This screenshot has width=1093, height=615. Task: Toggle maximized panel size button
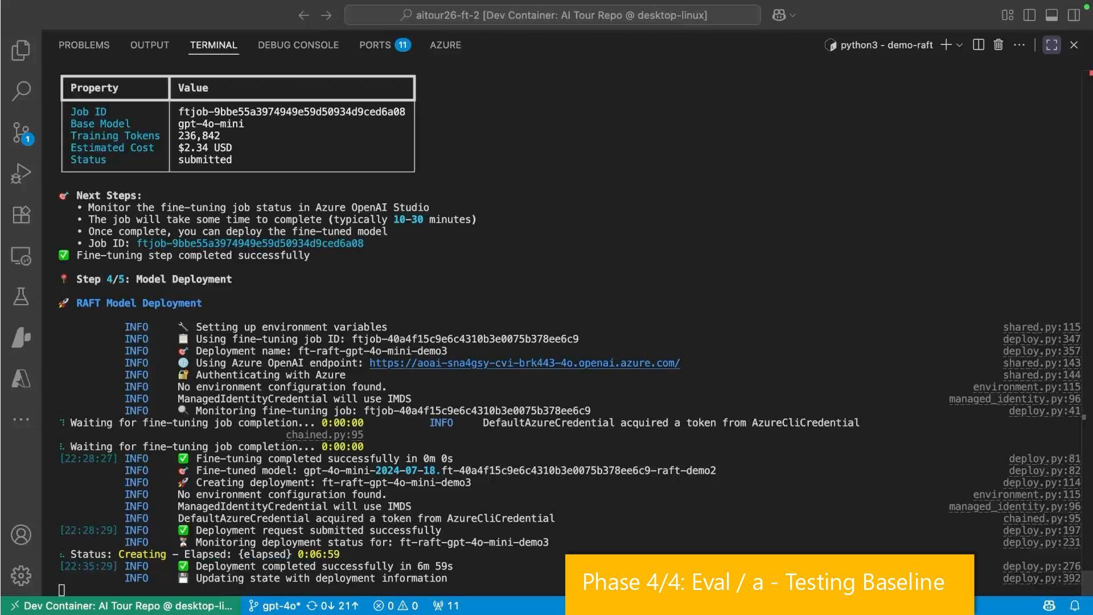[x=1051, y=45]
